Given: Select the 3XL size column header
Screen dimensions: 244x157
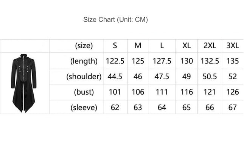Looking at the screenshot, I should (x=233, y=46).
